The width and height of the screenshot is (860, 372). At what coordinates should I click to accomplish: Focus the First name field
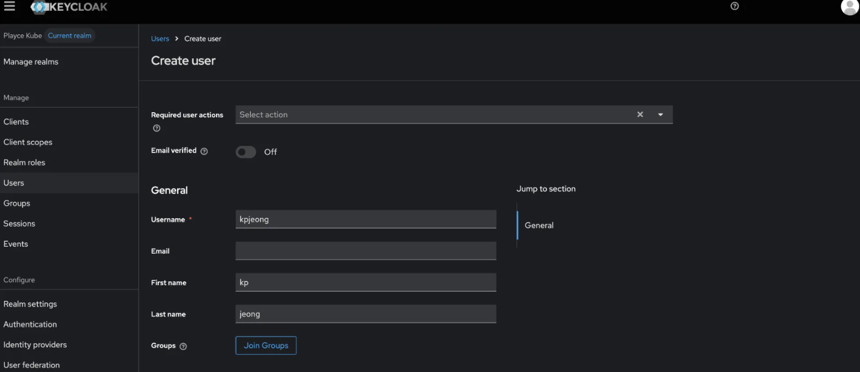pos(366,283)
